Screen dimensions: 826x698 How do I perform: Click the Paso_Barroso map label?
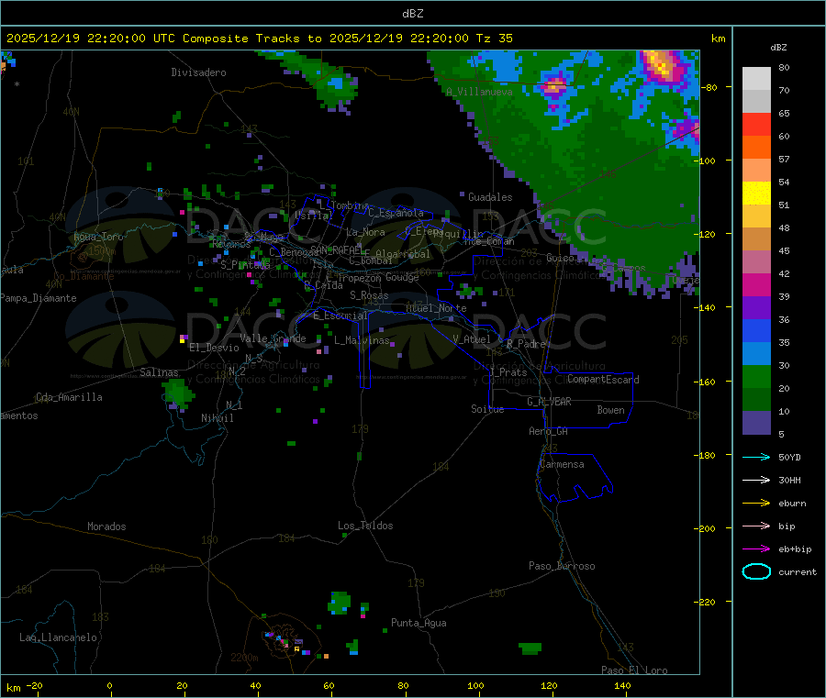tap(562, 566)
